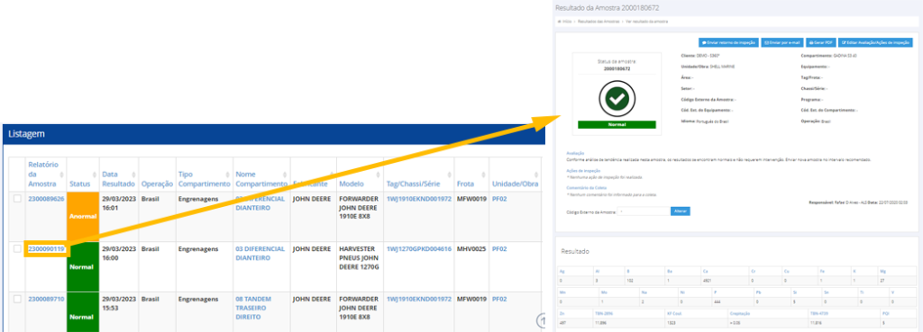923x332 pixels.
Task: Generate PDF with the Gerar PDF button
Action: coord(820,43)
